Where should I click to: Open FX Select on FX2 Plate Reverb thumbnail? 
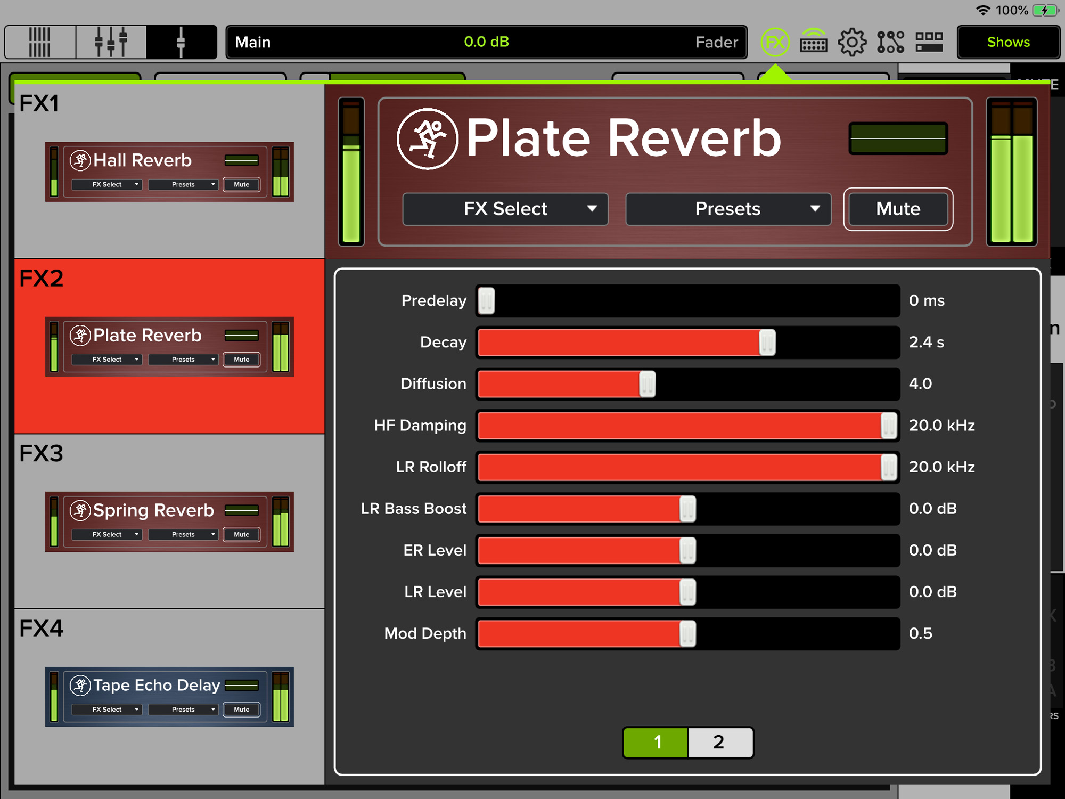point(107,360)
